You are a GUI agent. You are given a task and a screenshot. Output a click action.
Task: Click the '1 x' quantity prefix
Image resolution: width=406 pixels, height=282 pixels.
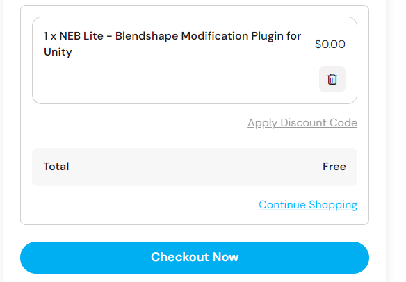point(50,36)
